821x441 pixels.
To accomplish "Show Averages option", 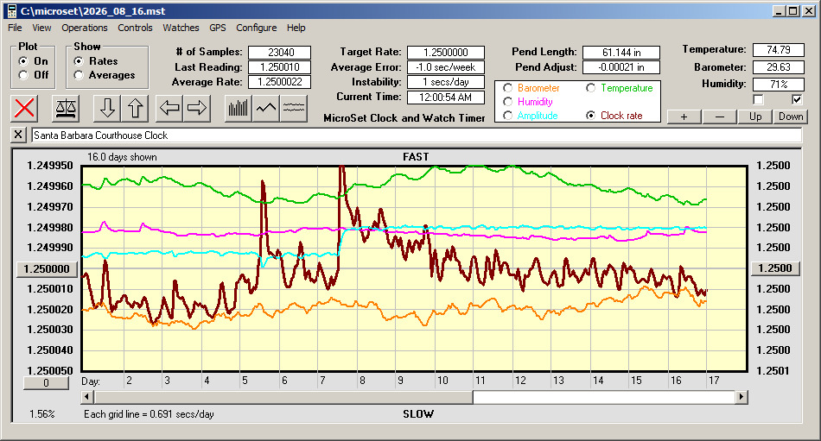I will 79,75.
